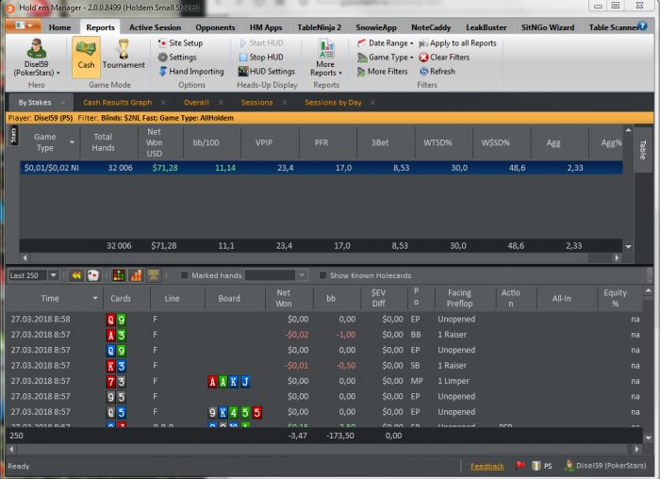Screen dimensions: 660x479
Task: Click the playing cards hand view icon
Action: tap(93, 275)
